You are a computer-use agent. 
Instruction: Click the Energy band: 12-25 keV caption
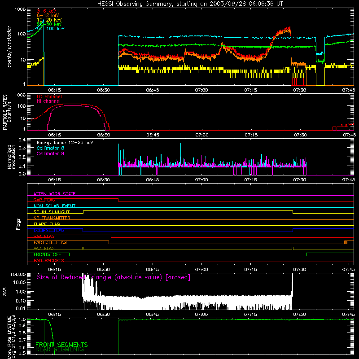point(65,143)
